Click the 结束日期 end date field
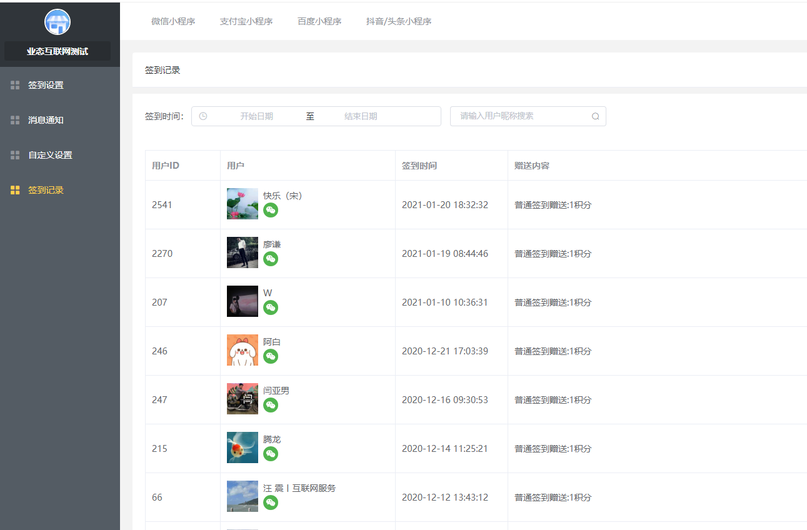The width and height of the screenshot is (807, 530). pos(361,116)
